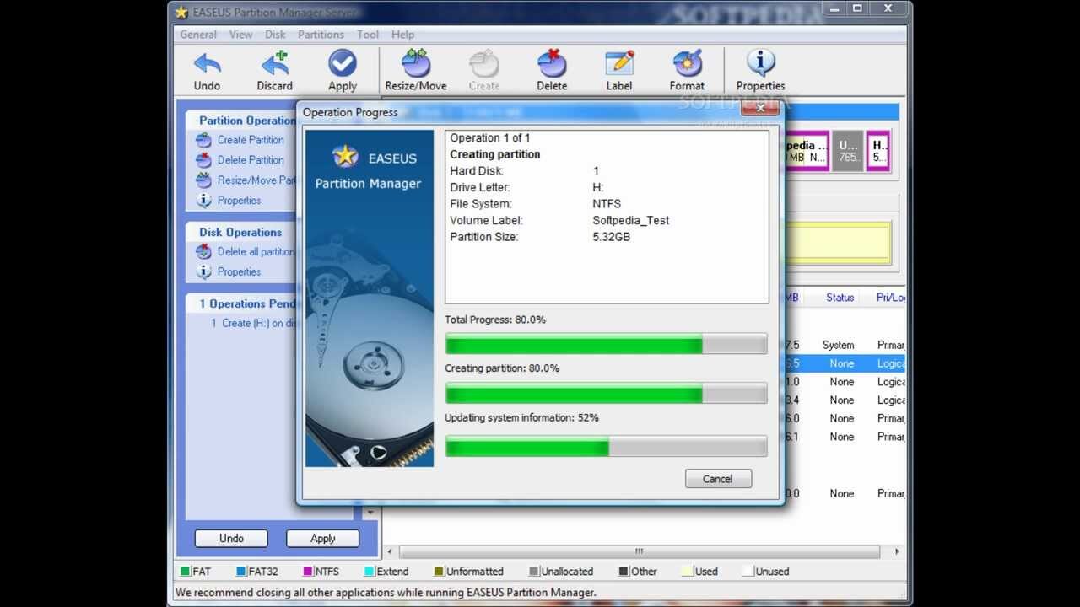Click the Delete toolbar icon

tap(552, 63)
